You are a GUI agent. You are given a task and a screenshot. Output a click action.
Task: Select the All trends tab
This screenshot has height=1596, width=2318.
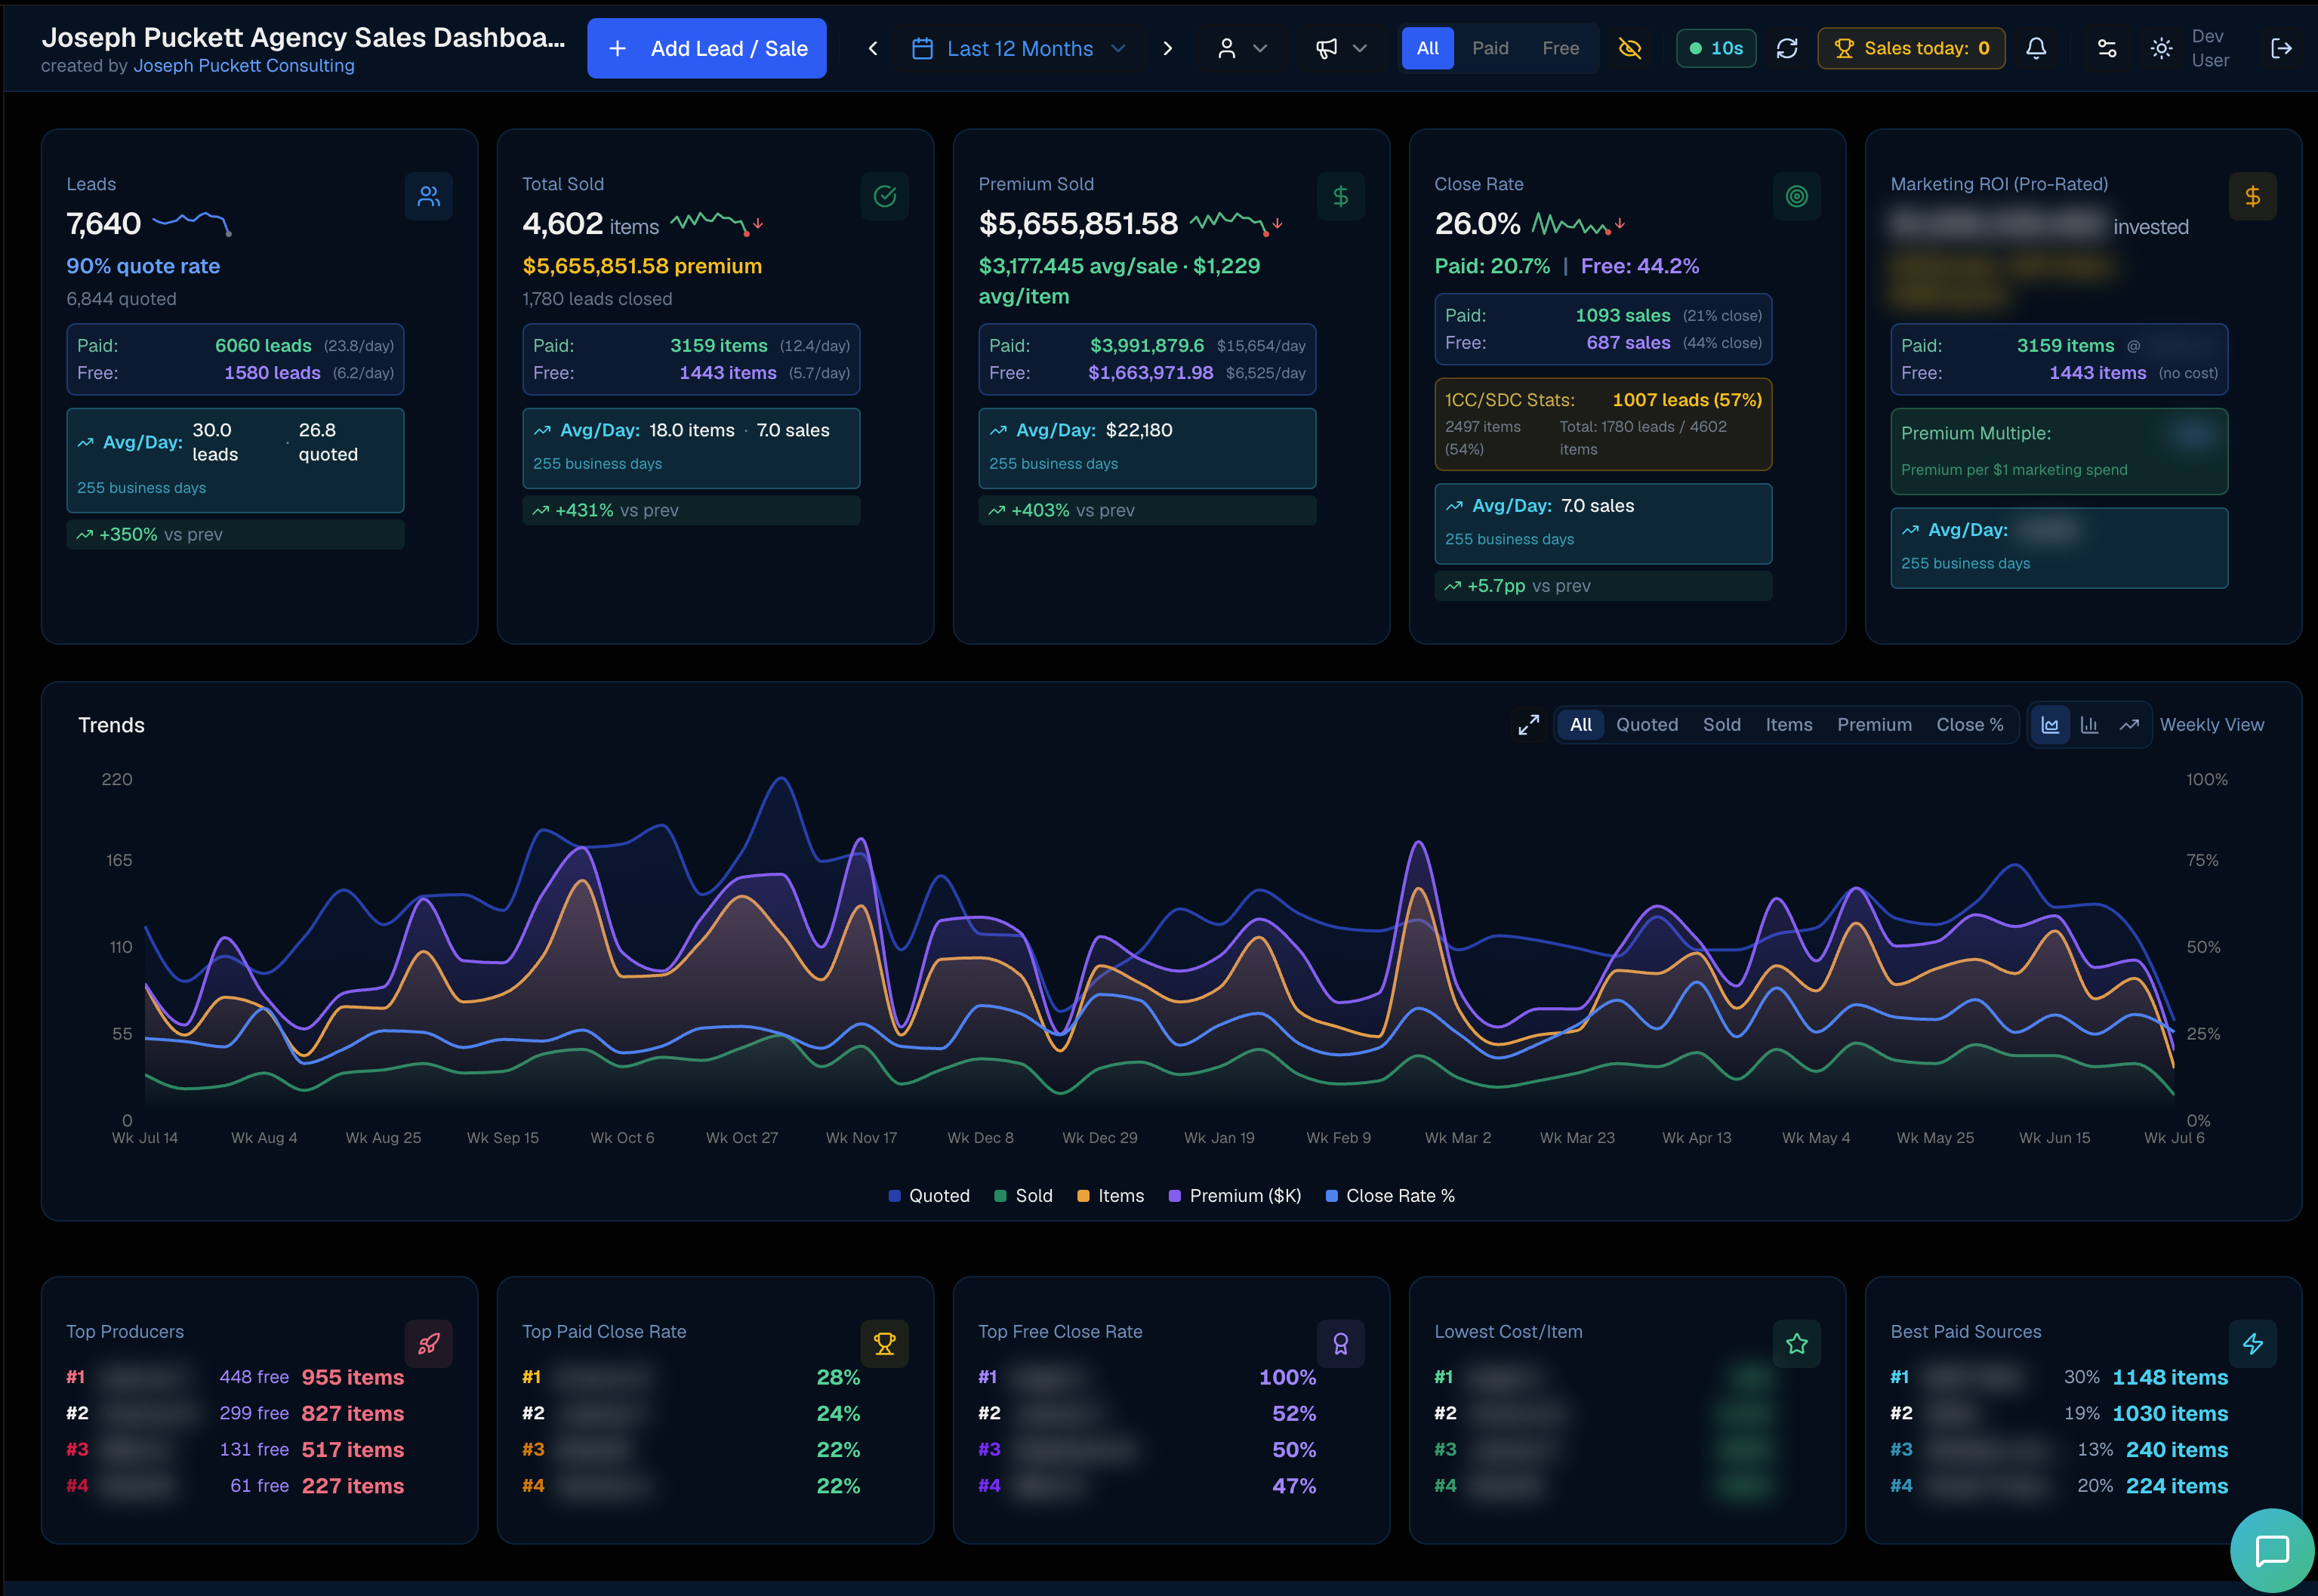1580,725
